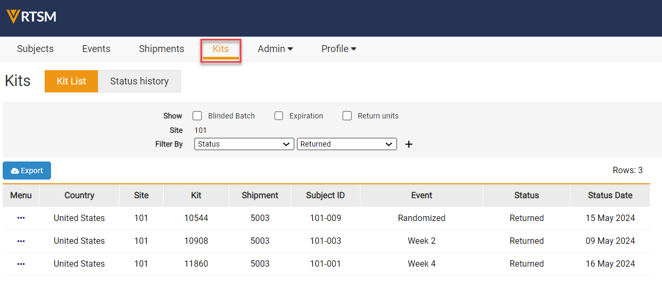Open the Status filter-by dropdown
The width and height of the screenshot is (662, 298).
[x=244, y=144]
